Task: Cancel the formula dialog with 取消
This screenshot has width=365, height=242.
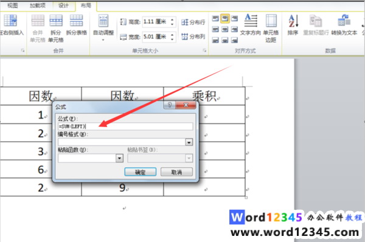Action: [x=176, y=172]
